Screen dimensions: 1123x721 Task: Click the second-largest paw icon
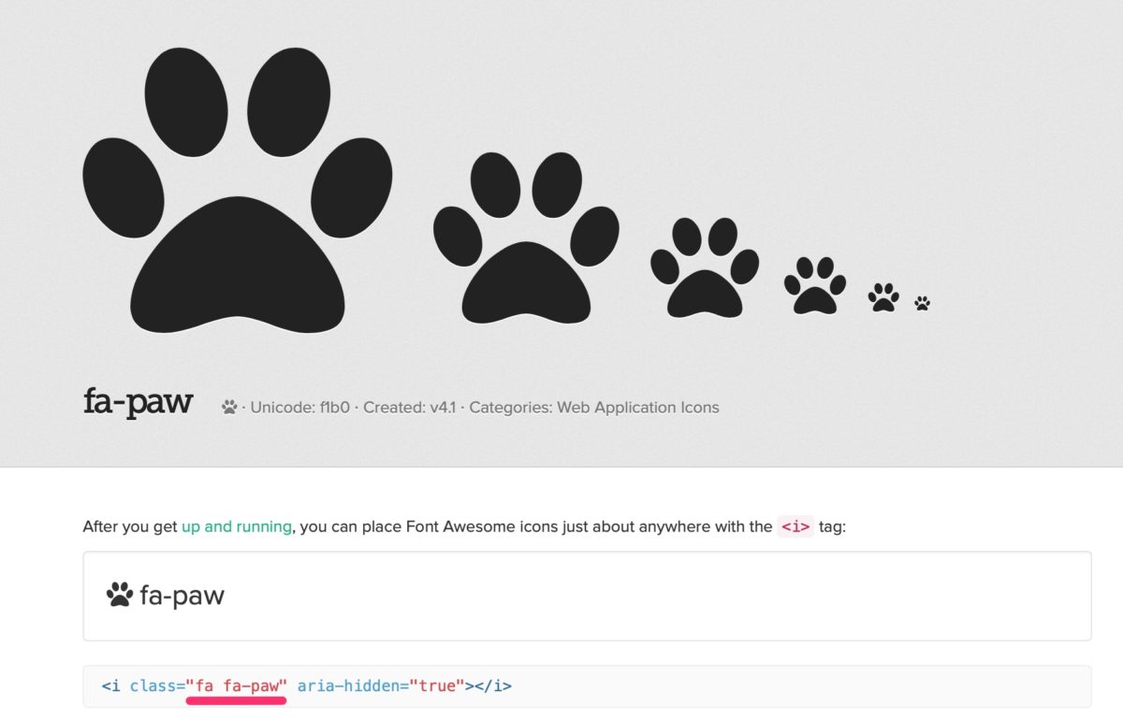coord(526,238)
